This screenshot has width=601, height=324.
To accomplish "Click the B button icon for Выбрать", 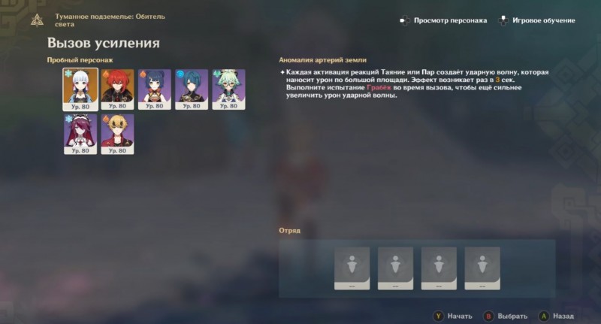I will pos(488,316).
